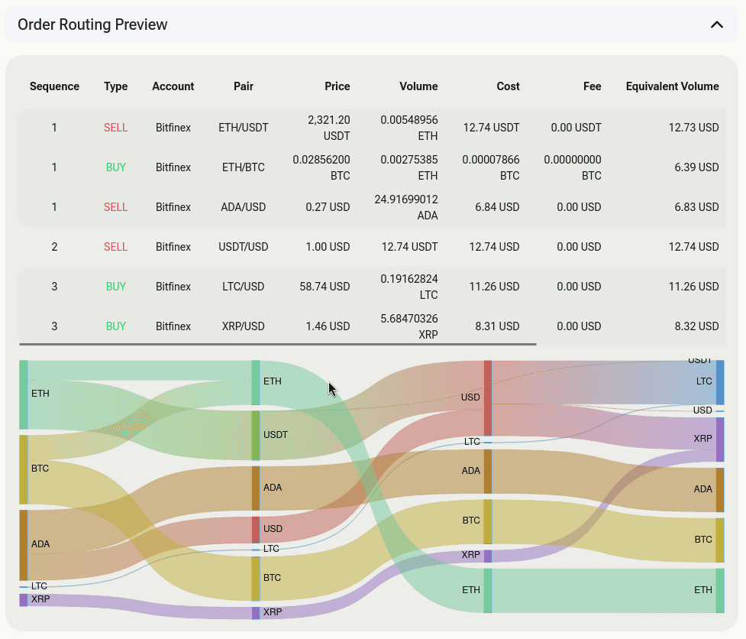746x639 pixels.
Task: Select the ETH/BTC pair cell
Action: tap(243, 167)
